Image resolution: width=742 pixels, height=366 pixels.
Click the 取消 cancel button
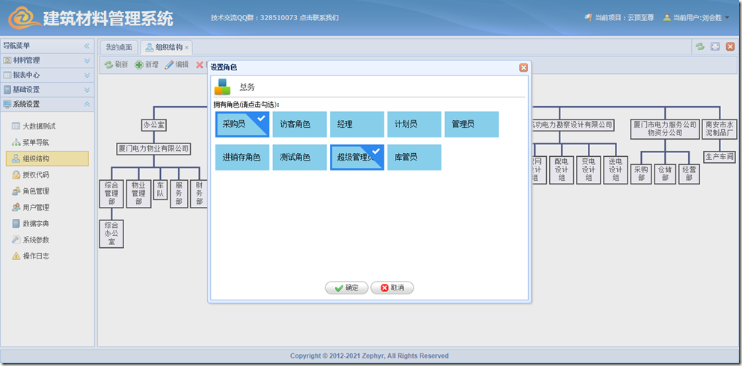(392, 288)
